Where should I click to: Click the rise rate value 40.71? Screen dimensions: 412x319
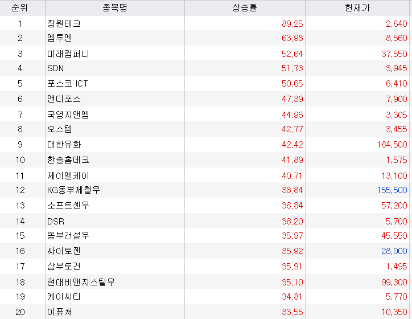point(292,175)
